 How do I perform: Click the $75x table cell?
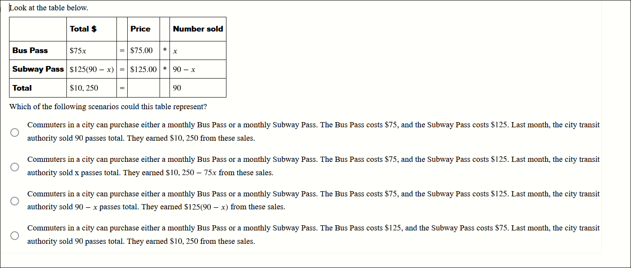click(78, 50)
